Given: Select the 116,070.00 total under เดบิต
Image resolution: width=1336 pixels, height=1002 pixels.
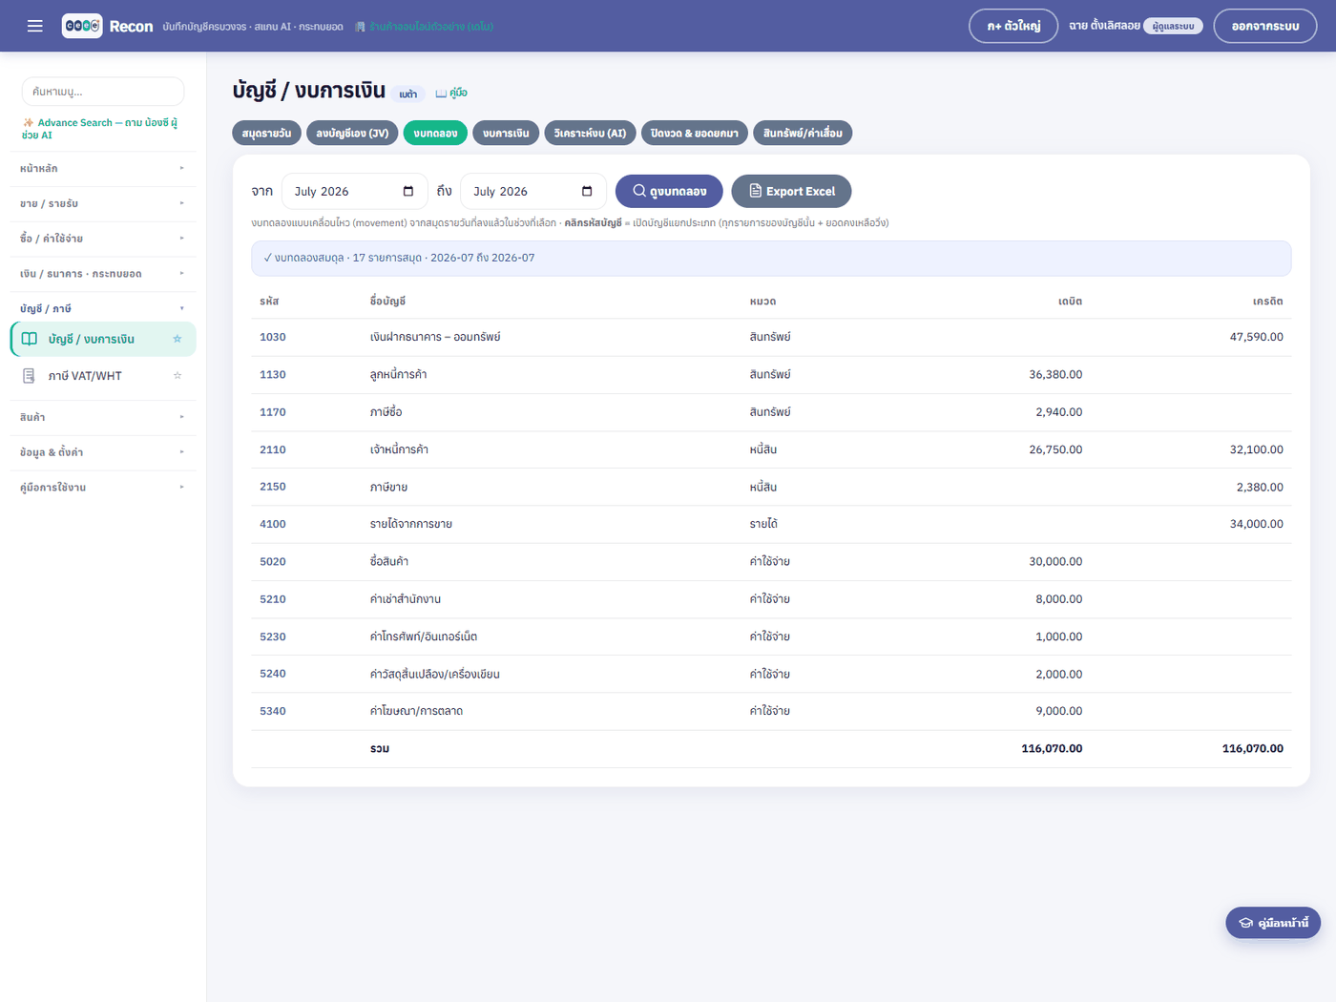Looking at the screenshot, I should [x=1052, y=749].
